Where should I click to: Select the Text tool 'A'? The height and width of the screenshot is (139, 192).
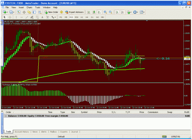click(x=42, y=17)
